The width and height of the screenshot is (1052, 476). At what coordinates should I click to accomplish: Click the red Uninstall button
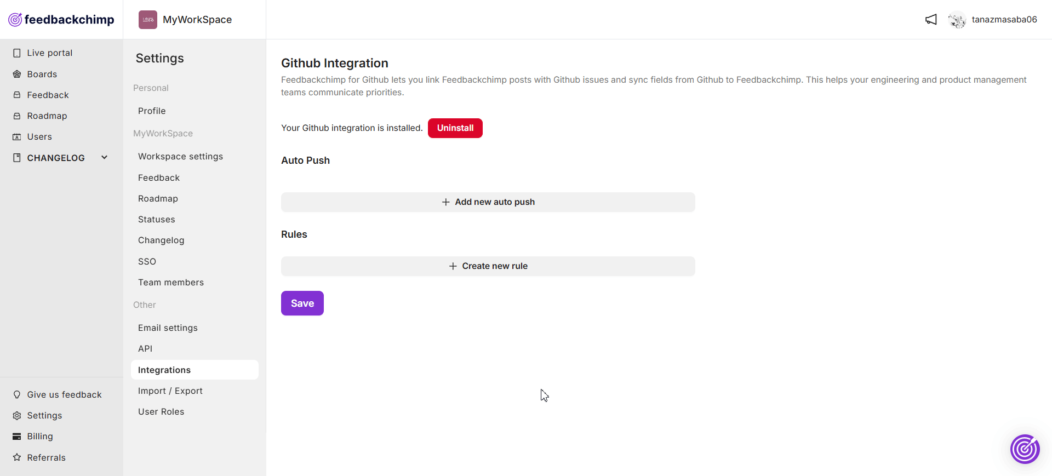pos(455,128)
